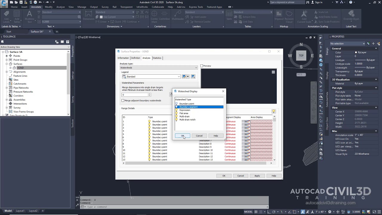Image resolution: width=382 pixels, height=215 pixels.
Task: Click the Center Mark tool
Action: click(154, 17)
